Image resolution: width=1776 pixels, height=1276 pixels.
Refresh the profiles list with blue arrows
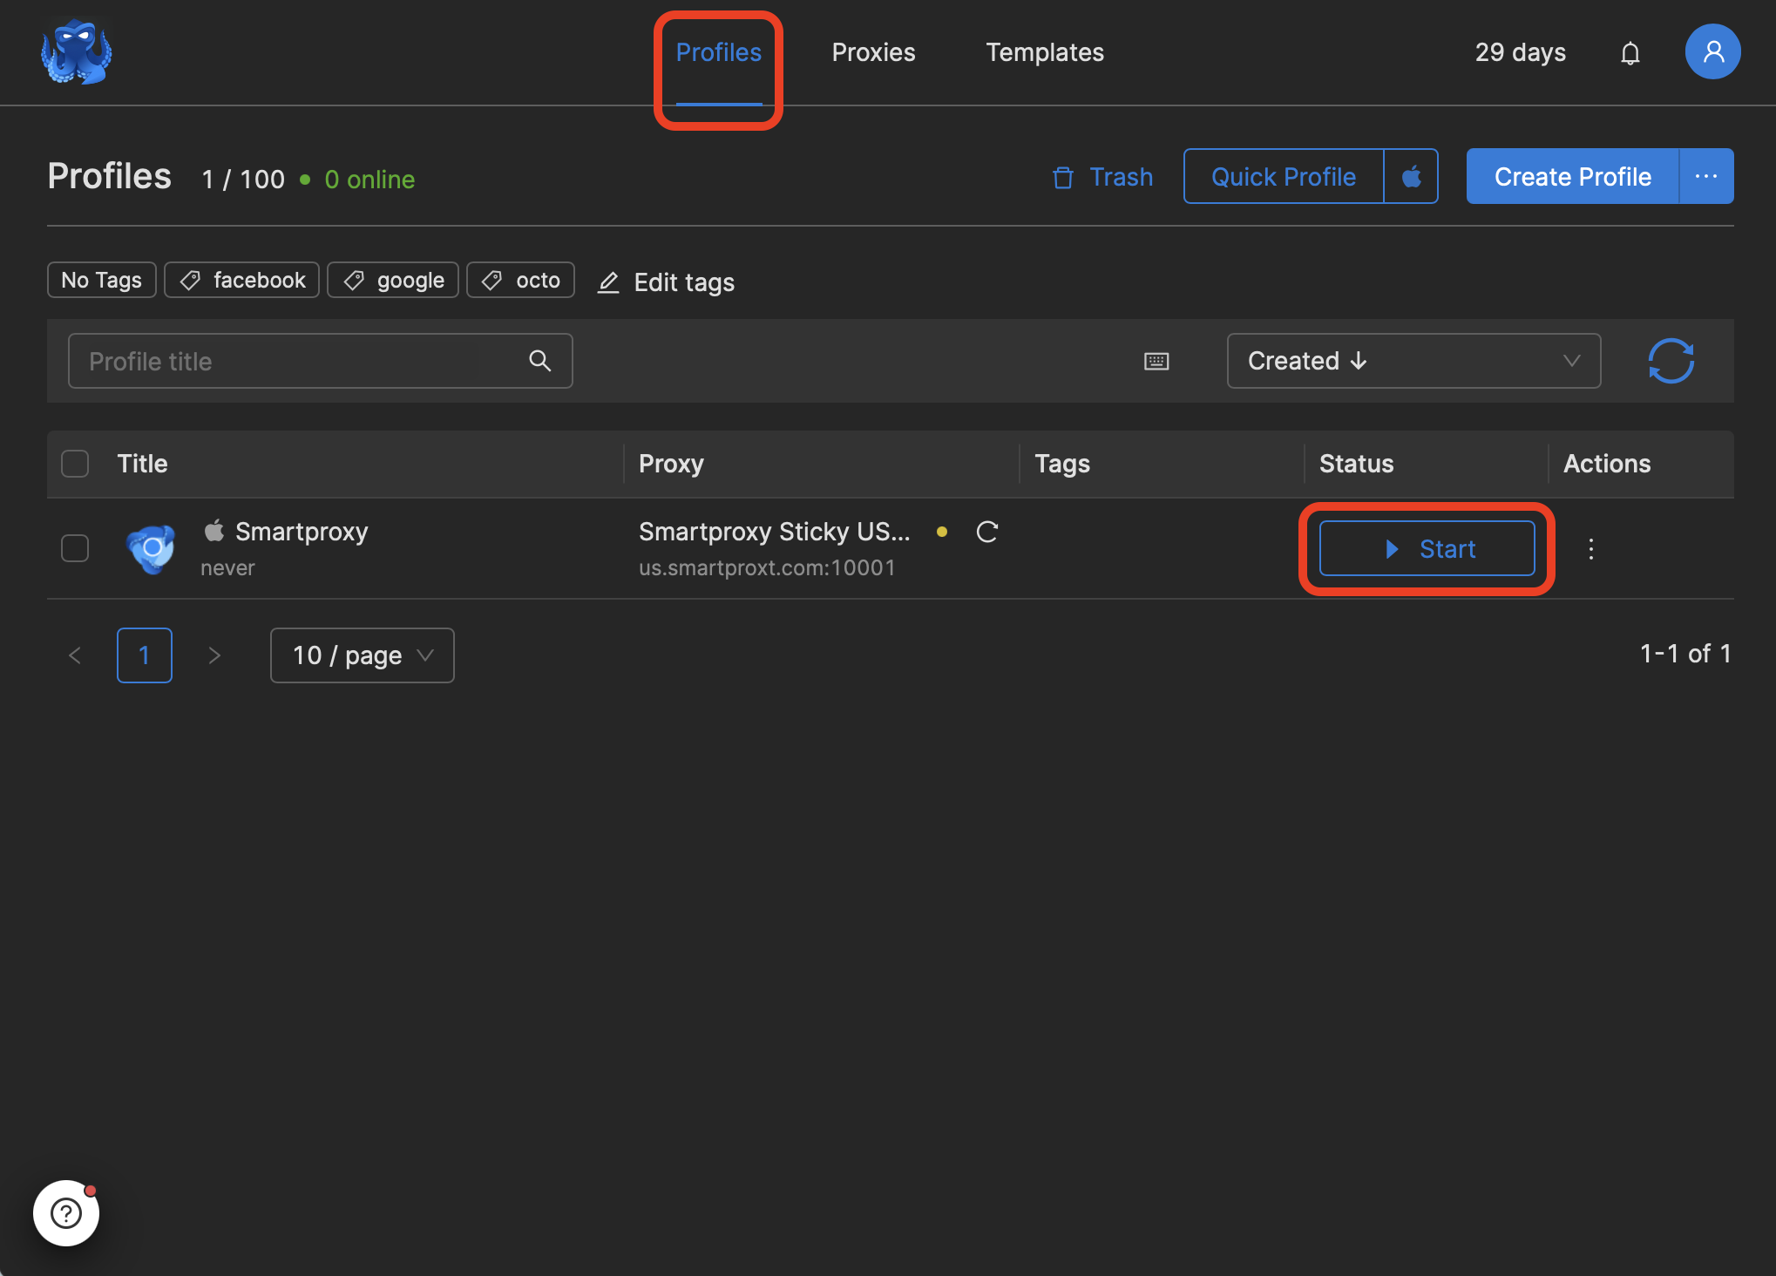coord(1671,361)
